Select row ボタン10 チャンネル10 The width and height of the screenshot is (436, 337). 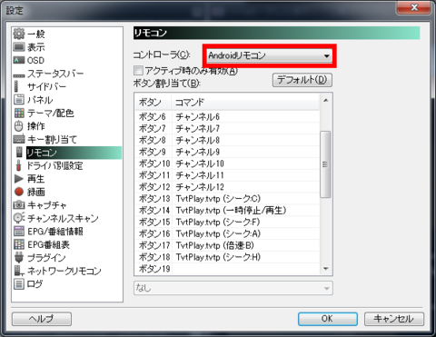[x=227, y=164]
